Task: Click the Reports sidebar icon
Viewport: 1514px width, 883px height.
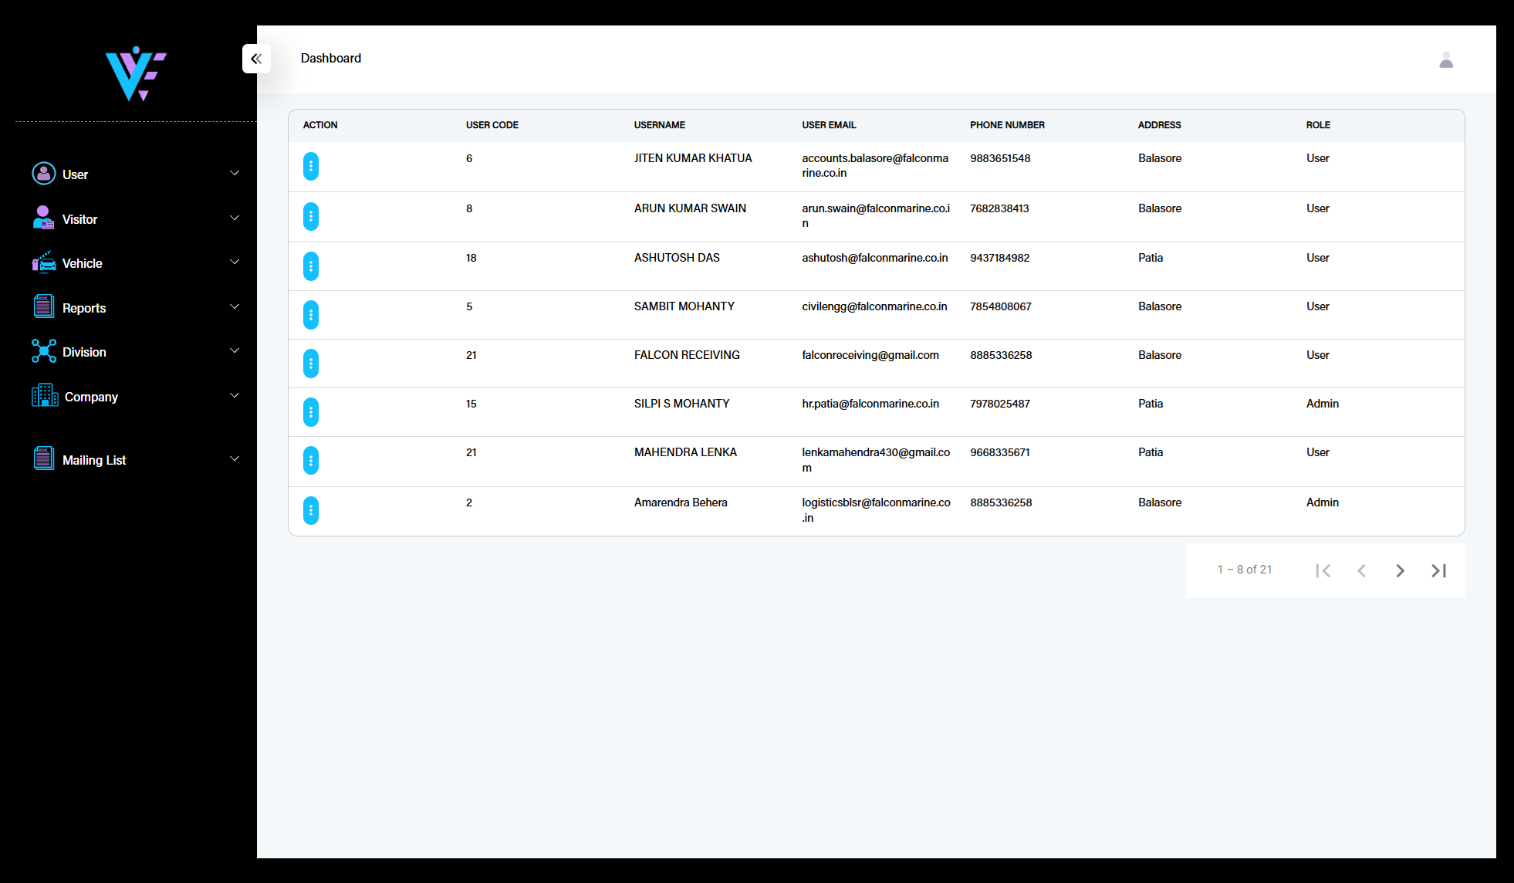Action: (44, 307)
